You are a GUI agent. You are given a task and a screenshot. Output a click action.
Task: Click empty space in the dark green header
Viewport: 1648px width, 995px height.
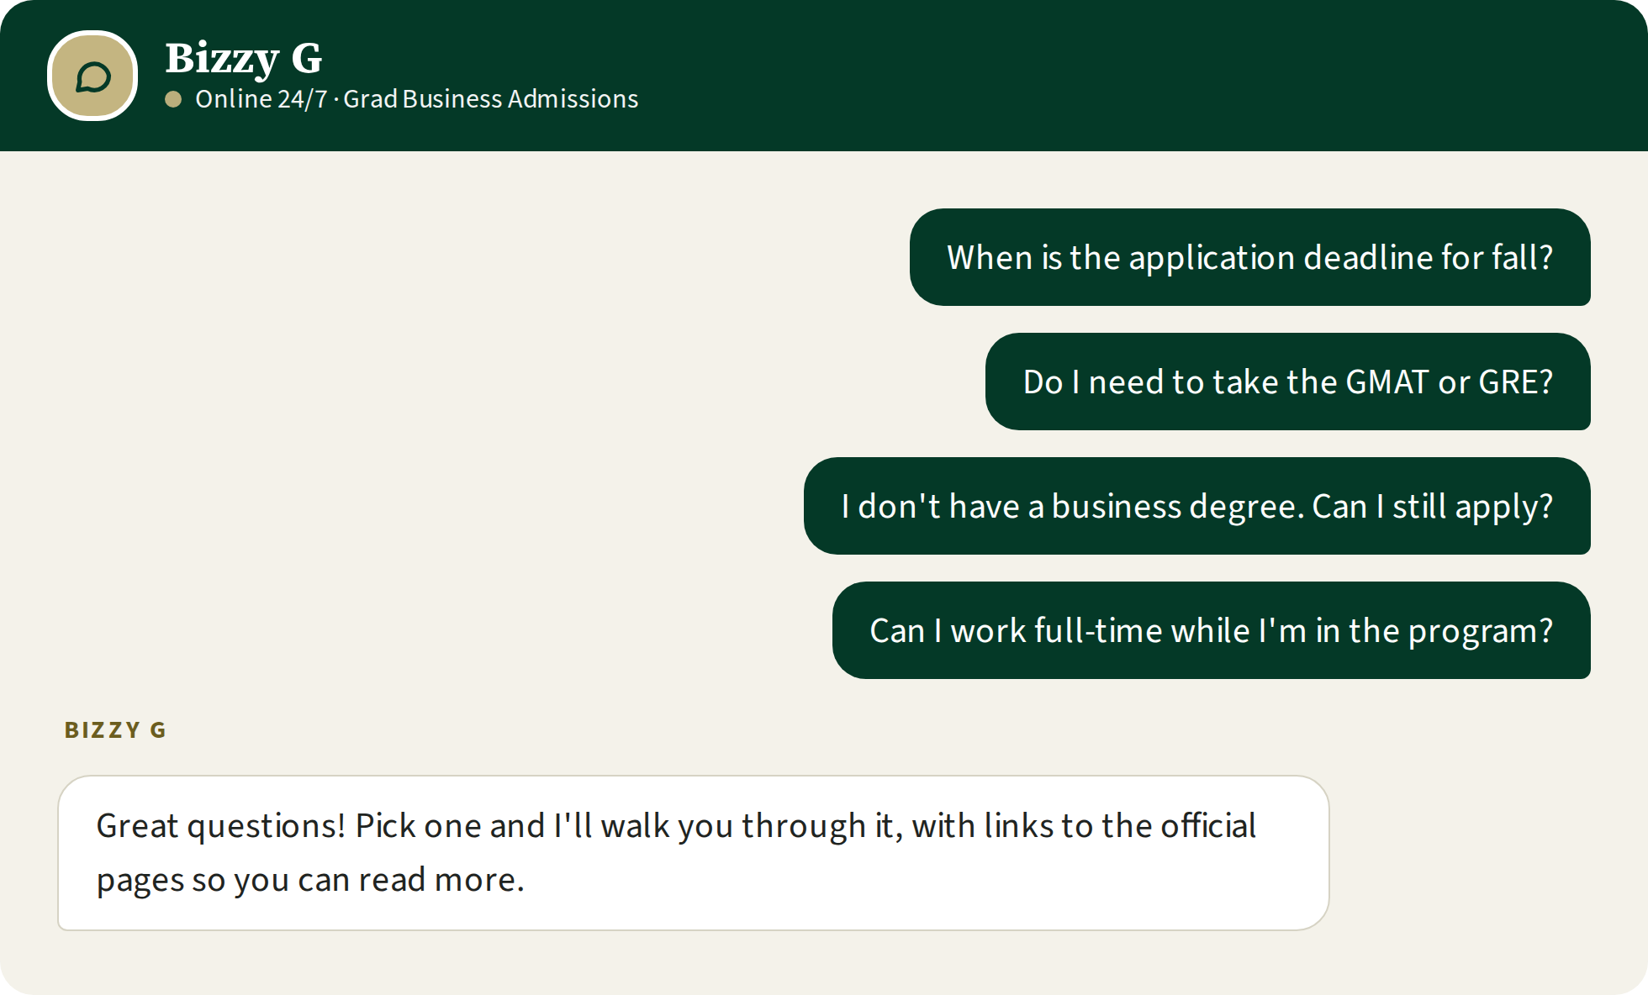(x=1093, y=76)
